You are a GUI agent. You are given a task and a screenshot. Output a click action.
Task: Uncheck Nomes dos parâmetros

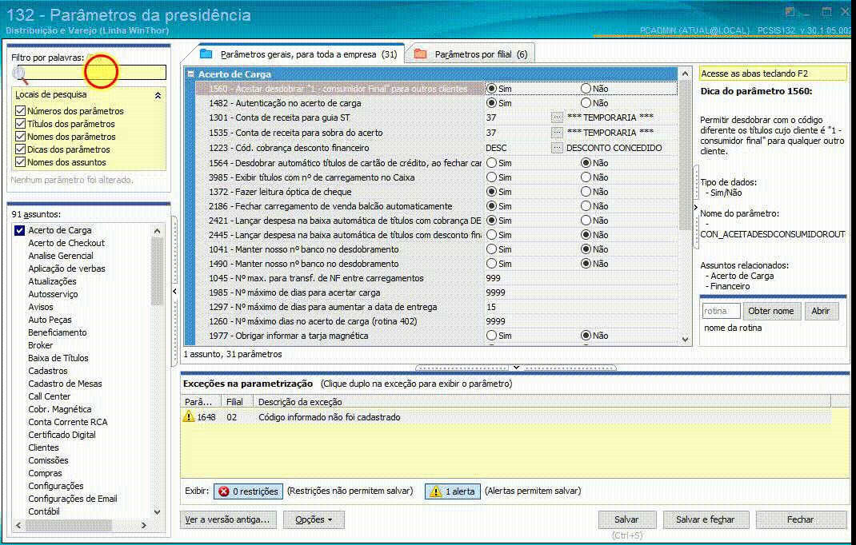pyautogui.click(x=20, y=137)
